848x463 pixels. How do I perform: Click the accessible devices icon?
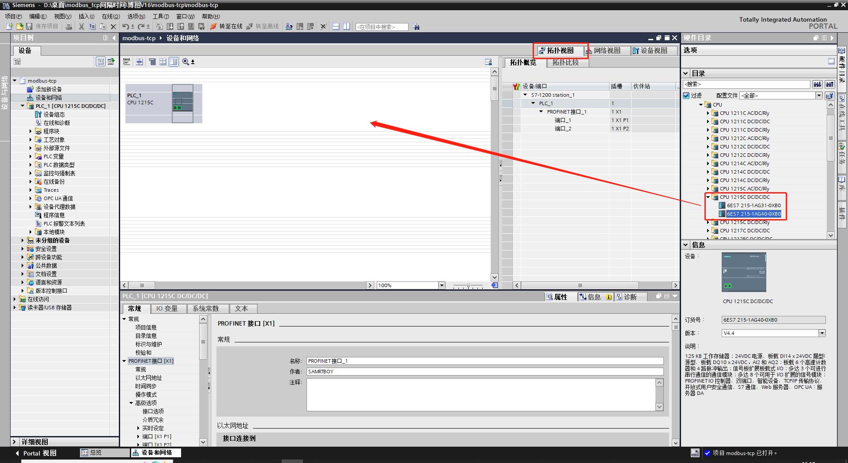pyautogui.click(x=289, y=27)
